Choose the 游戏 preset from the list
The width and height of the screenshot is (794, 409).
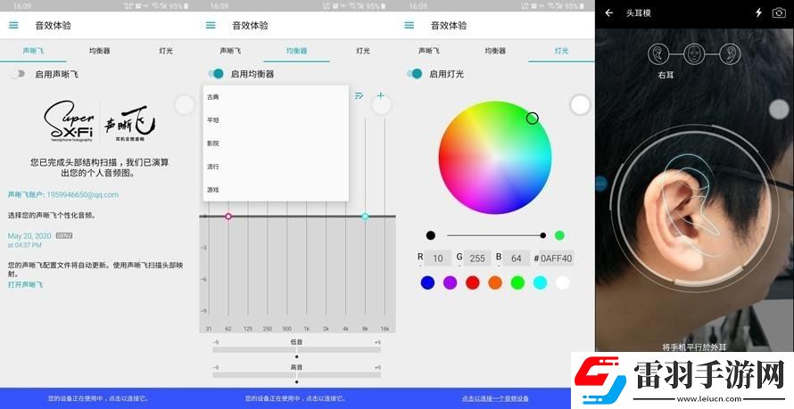coord(276,190)
